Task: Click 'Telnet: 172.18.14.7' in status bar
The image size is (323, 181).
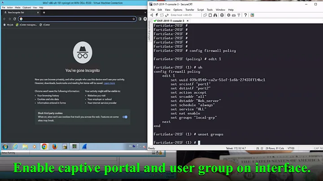Action: 236,148
